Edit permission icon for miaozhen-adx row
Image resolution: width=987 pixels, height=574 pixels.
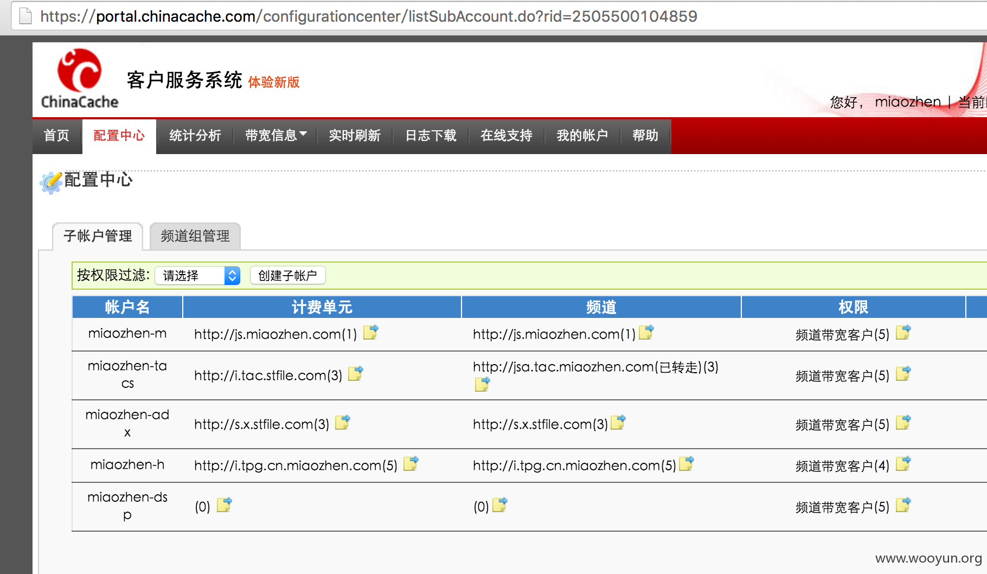tap(903, 422)
